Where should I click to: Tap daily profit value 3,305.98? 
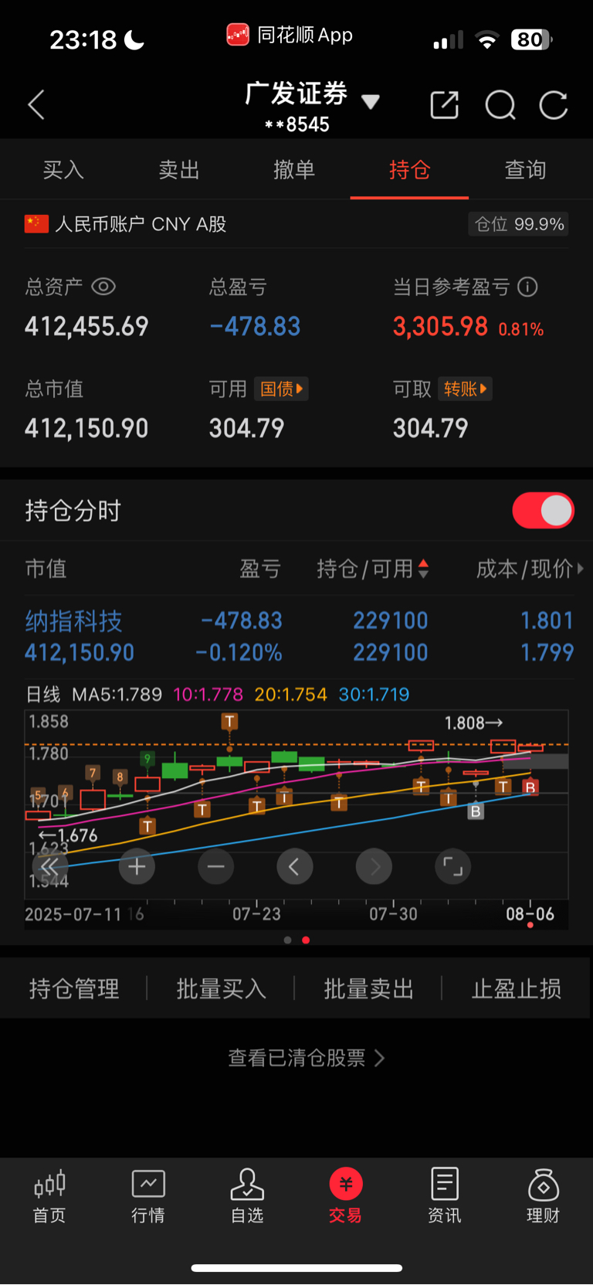coord(440,326)
